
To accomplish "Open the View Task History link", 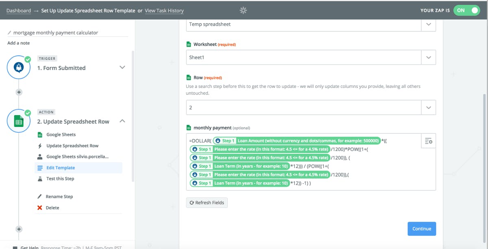I will pyautogui.click(x=164, y=11).
